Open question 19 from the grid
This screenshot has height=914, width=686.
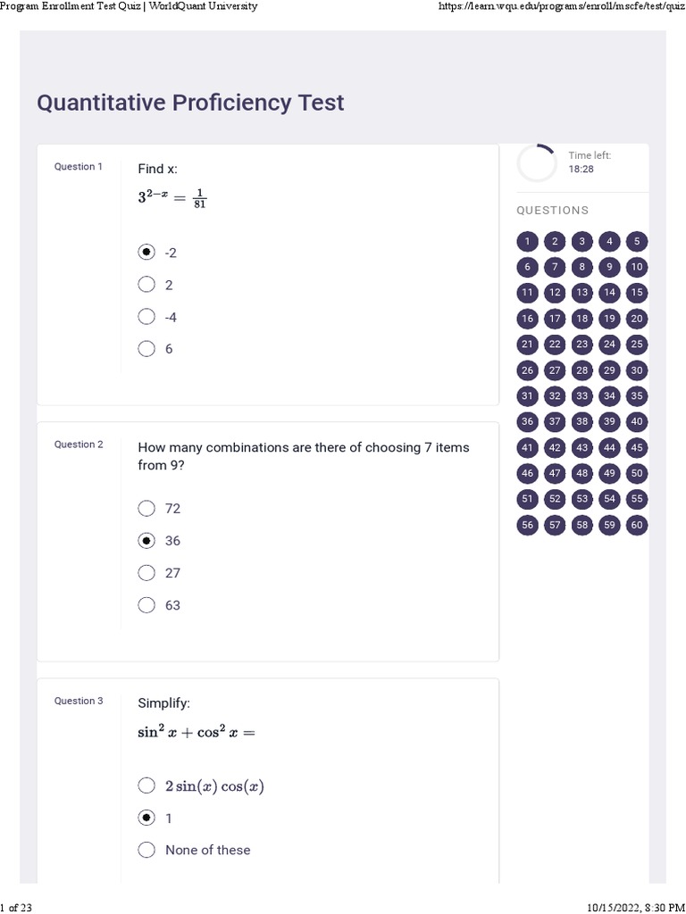609,319
